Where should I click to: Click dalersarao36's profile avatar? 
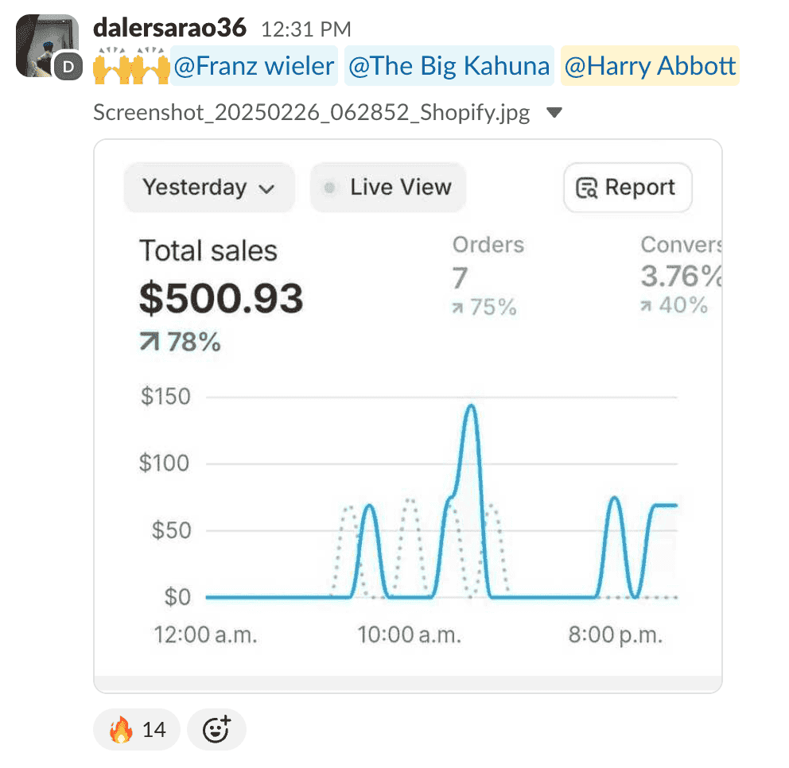[47, 46]
